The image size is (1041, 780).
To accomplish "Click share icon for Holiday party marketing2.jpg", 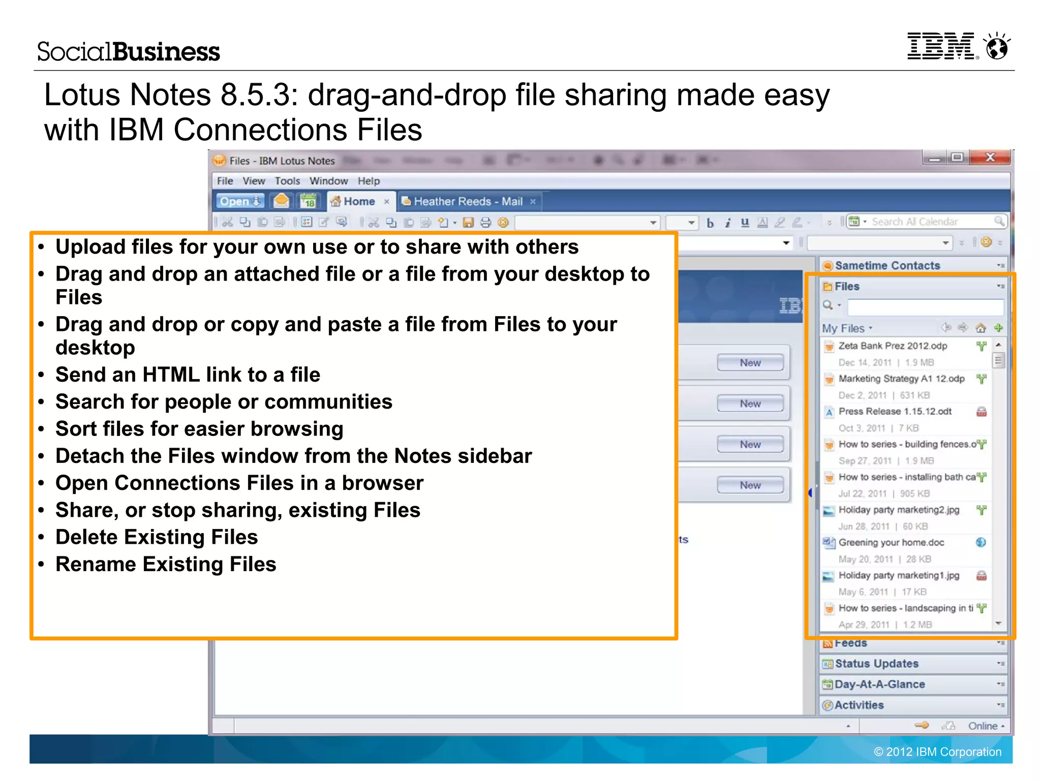I will (982, 510).
